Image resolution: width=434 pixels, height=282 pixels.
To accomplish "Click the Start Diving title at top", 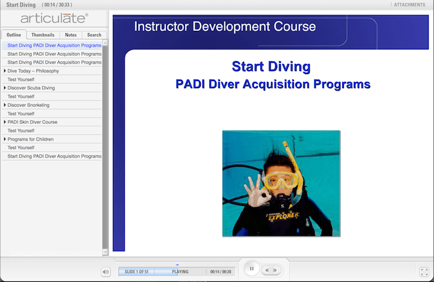I will click(x=21, y=5).
